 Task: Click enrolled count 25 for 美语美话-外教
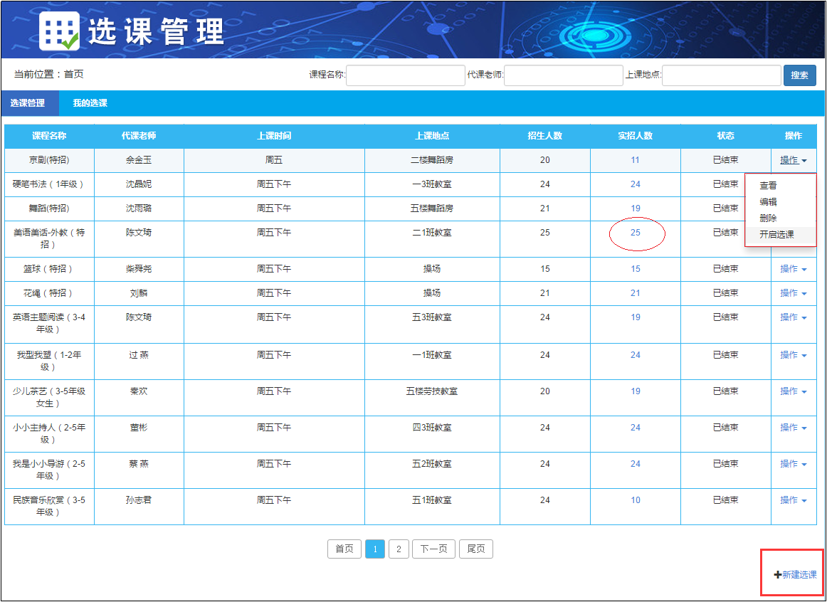pyautogui.click(x=636, y=233)
